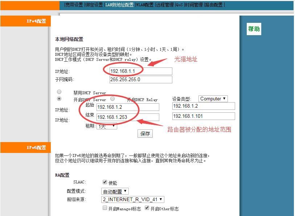295x216 pixels.
Task: Select the 禁用DHCP Server radio button
Action: [59, 92]
